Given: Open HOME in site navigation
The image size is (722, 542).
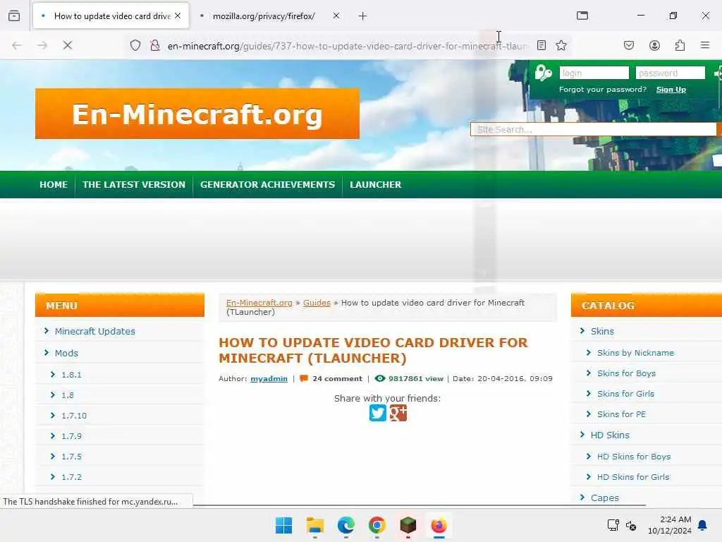Looking at the screenshot, I should tap(54, 184).
